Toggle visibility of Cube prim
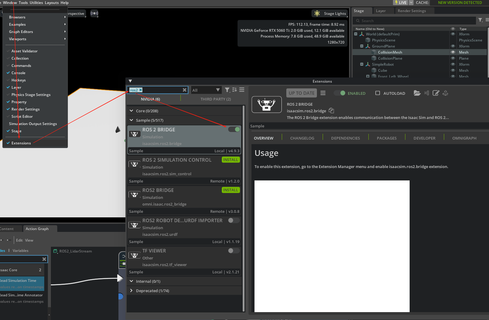Screen dimensions: 489x320 [453, 71]
